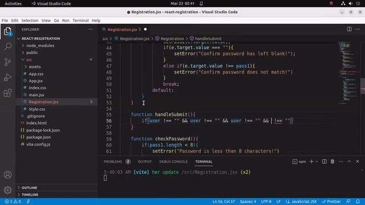Open the Run and Debug view
The image size is (365, 205).
pos(7,77)
